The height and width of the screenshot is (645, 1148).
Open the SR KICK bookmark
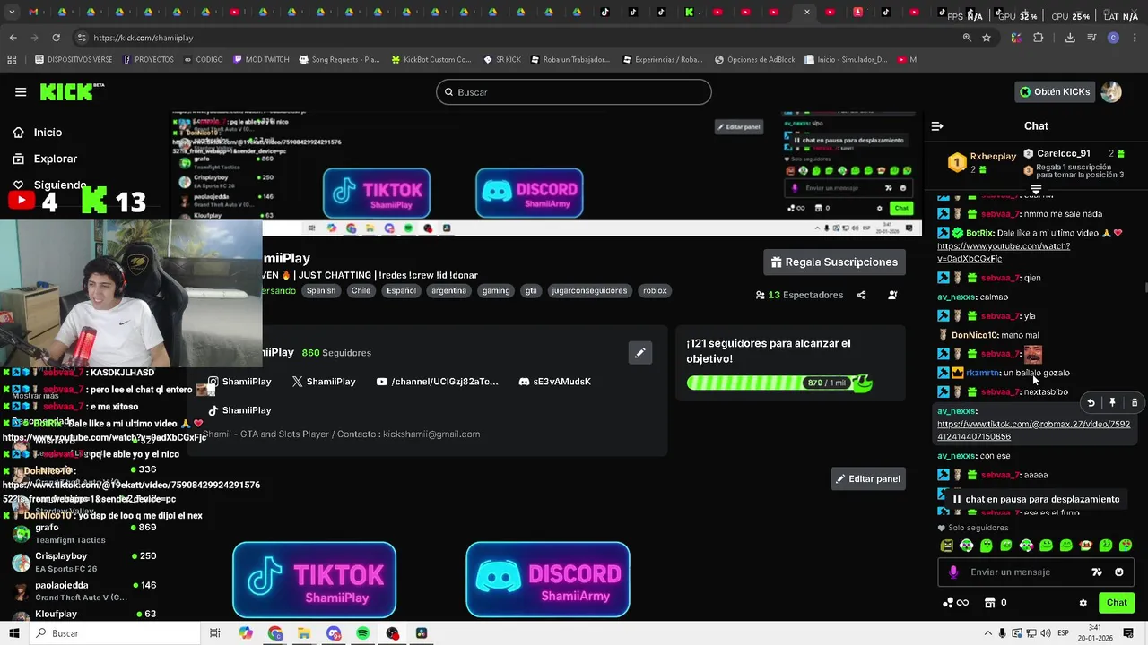502,60
